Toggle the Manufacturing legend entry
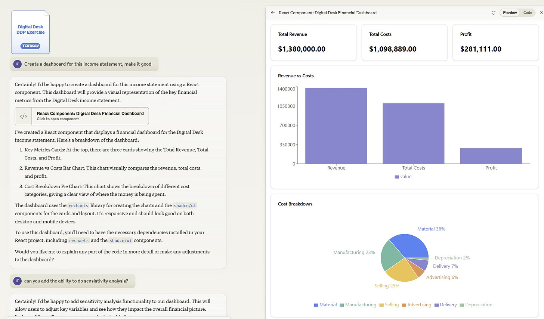This screenshot has height=319, width=544. coord(358,305)
